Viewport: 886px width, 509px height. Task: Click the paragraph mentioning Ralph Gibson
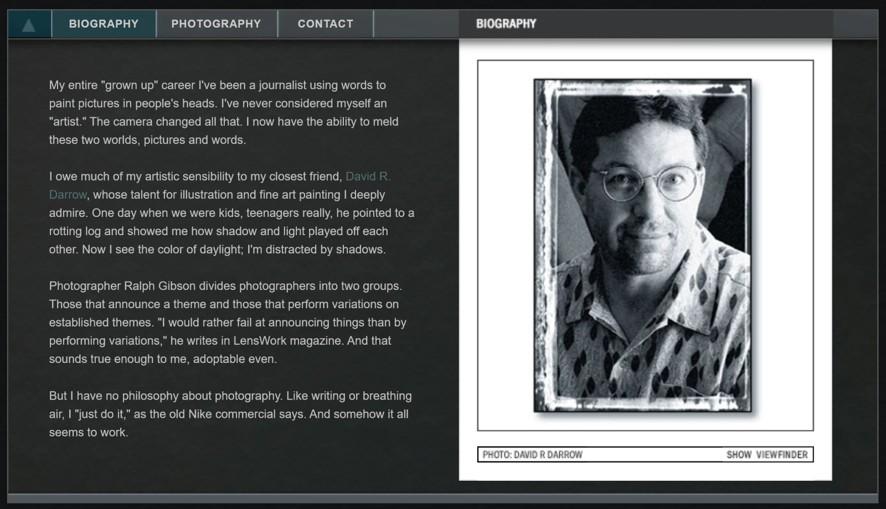click(228, 323)
